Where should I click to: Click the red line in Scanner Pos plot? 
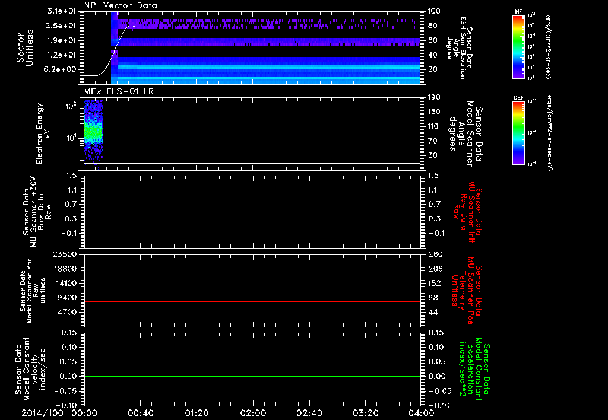coord(252,301)
